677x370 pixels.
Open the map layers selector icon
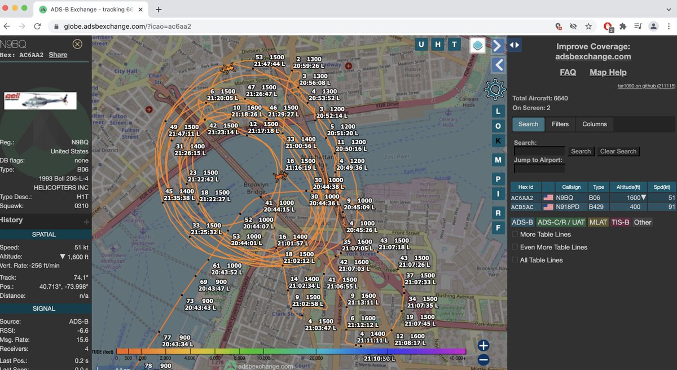click(478, 46)
